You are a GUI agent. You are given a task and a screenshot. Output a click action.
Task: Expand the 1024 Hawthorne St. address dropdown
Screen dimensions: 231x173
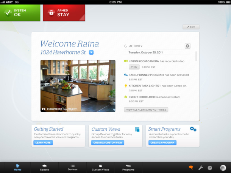pyautogui.click(x=91, y=53)
